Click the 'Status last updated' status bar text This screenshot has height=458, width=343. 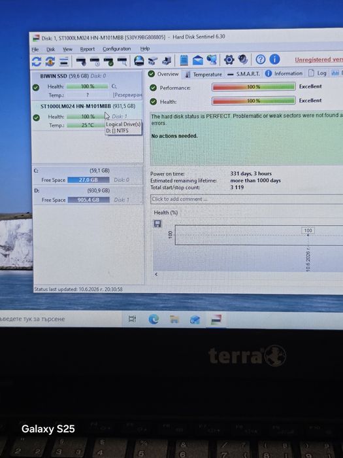pos(78,289)
